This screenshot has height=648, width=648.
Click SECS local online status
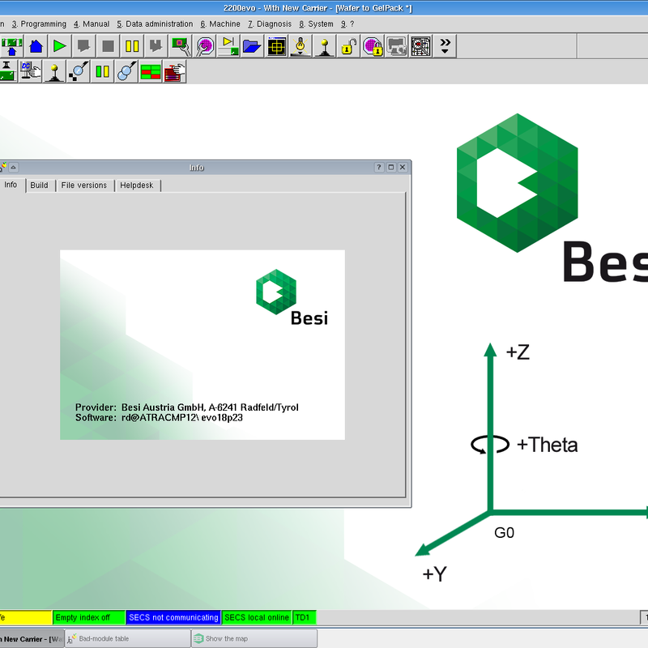257,617
